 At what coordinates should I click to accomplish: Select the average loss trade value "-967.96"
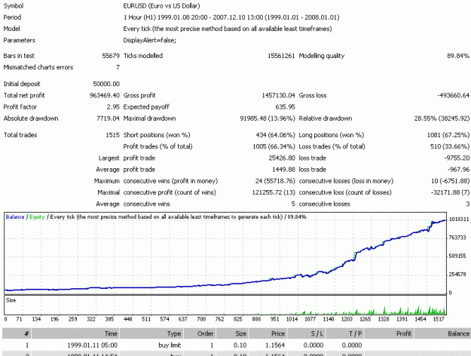[x=458, y=169]
